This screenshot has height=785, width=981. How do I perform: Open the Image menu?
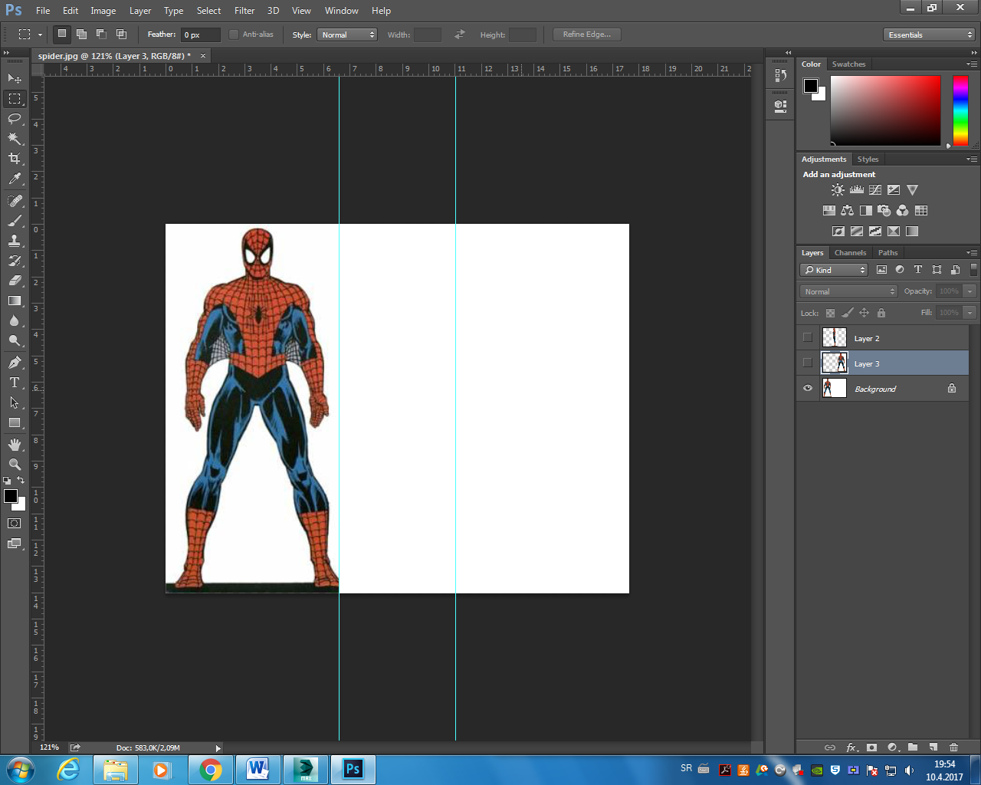[x=103, y=11]
